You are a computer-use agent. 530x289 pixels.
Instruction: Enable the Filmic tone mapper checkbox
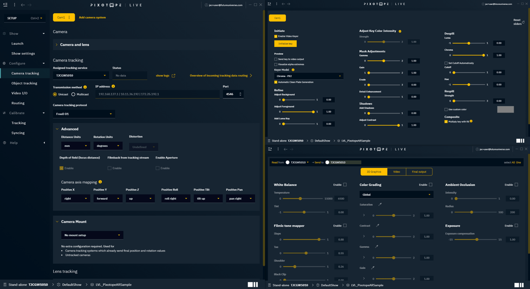[x=345, y=226]
